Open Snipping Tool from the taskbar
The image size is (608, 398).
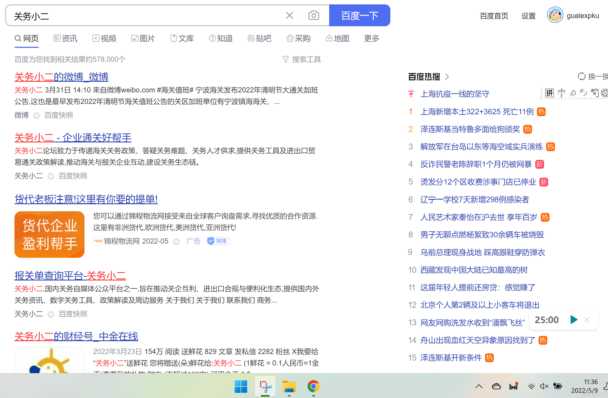pyautogui.click(x=265, y=386)
